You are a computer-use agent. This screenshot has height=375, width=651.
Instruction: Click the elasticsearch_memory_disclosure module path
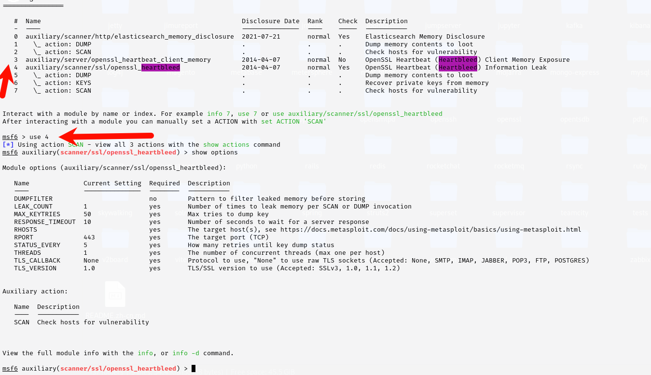130,37
